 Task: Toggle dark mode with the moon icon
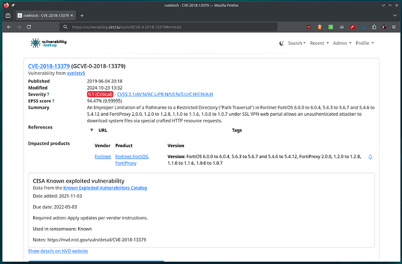(281, 43)
